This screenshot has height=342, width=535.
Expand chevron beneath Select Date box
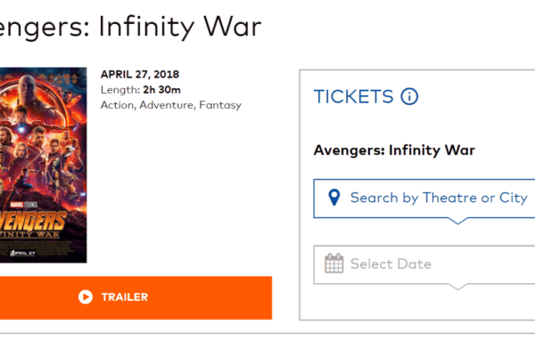(x=457, y=287)
